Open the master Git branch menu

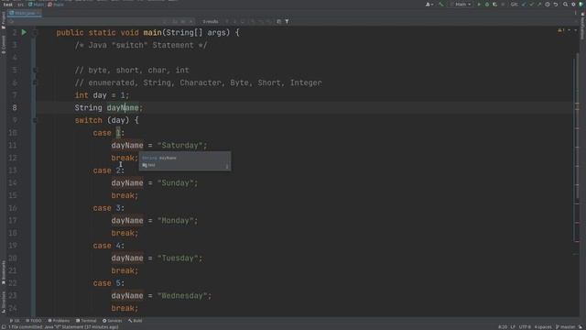(566, 327)
